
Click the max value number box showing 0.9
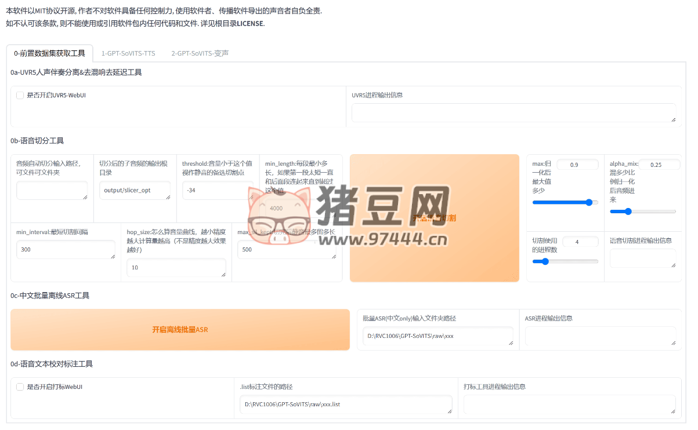(x=577, y=165)
